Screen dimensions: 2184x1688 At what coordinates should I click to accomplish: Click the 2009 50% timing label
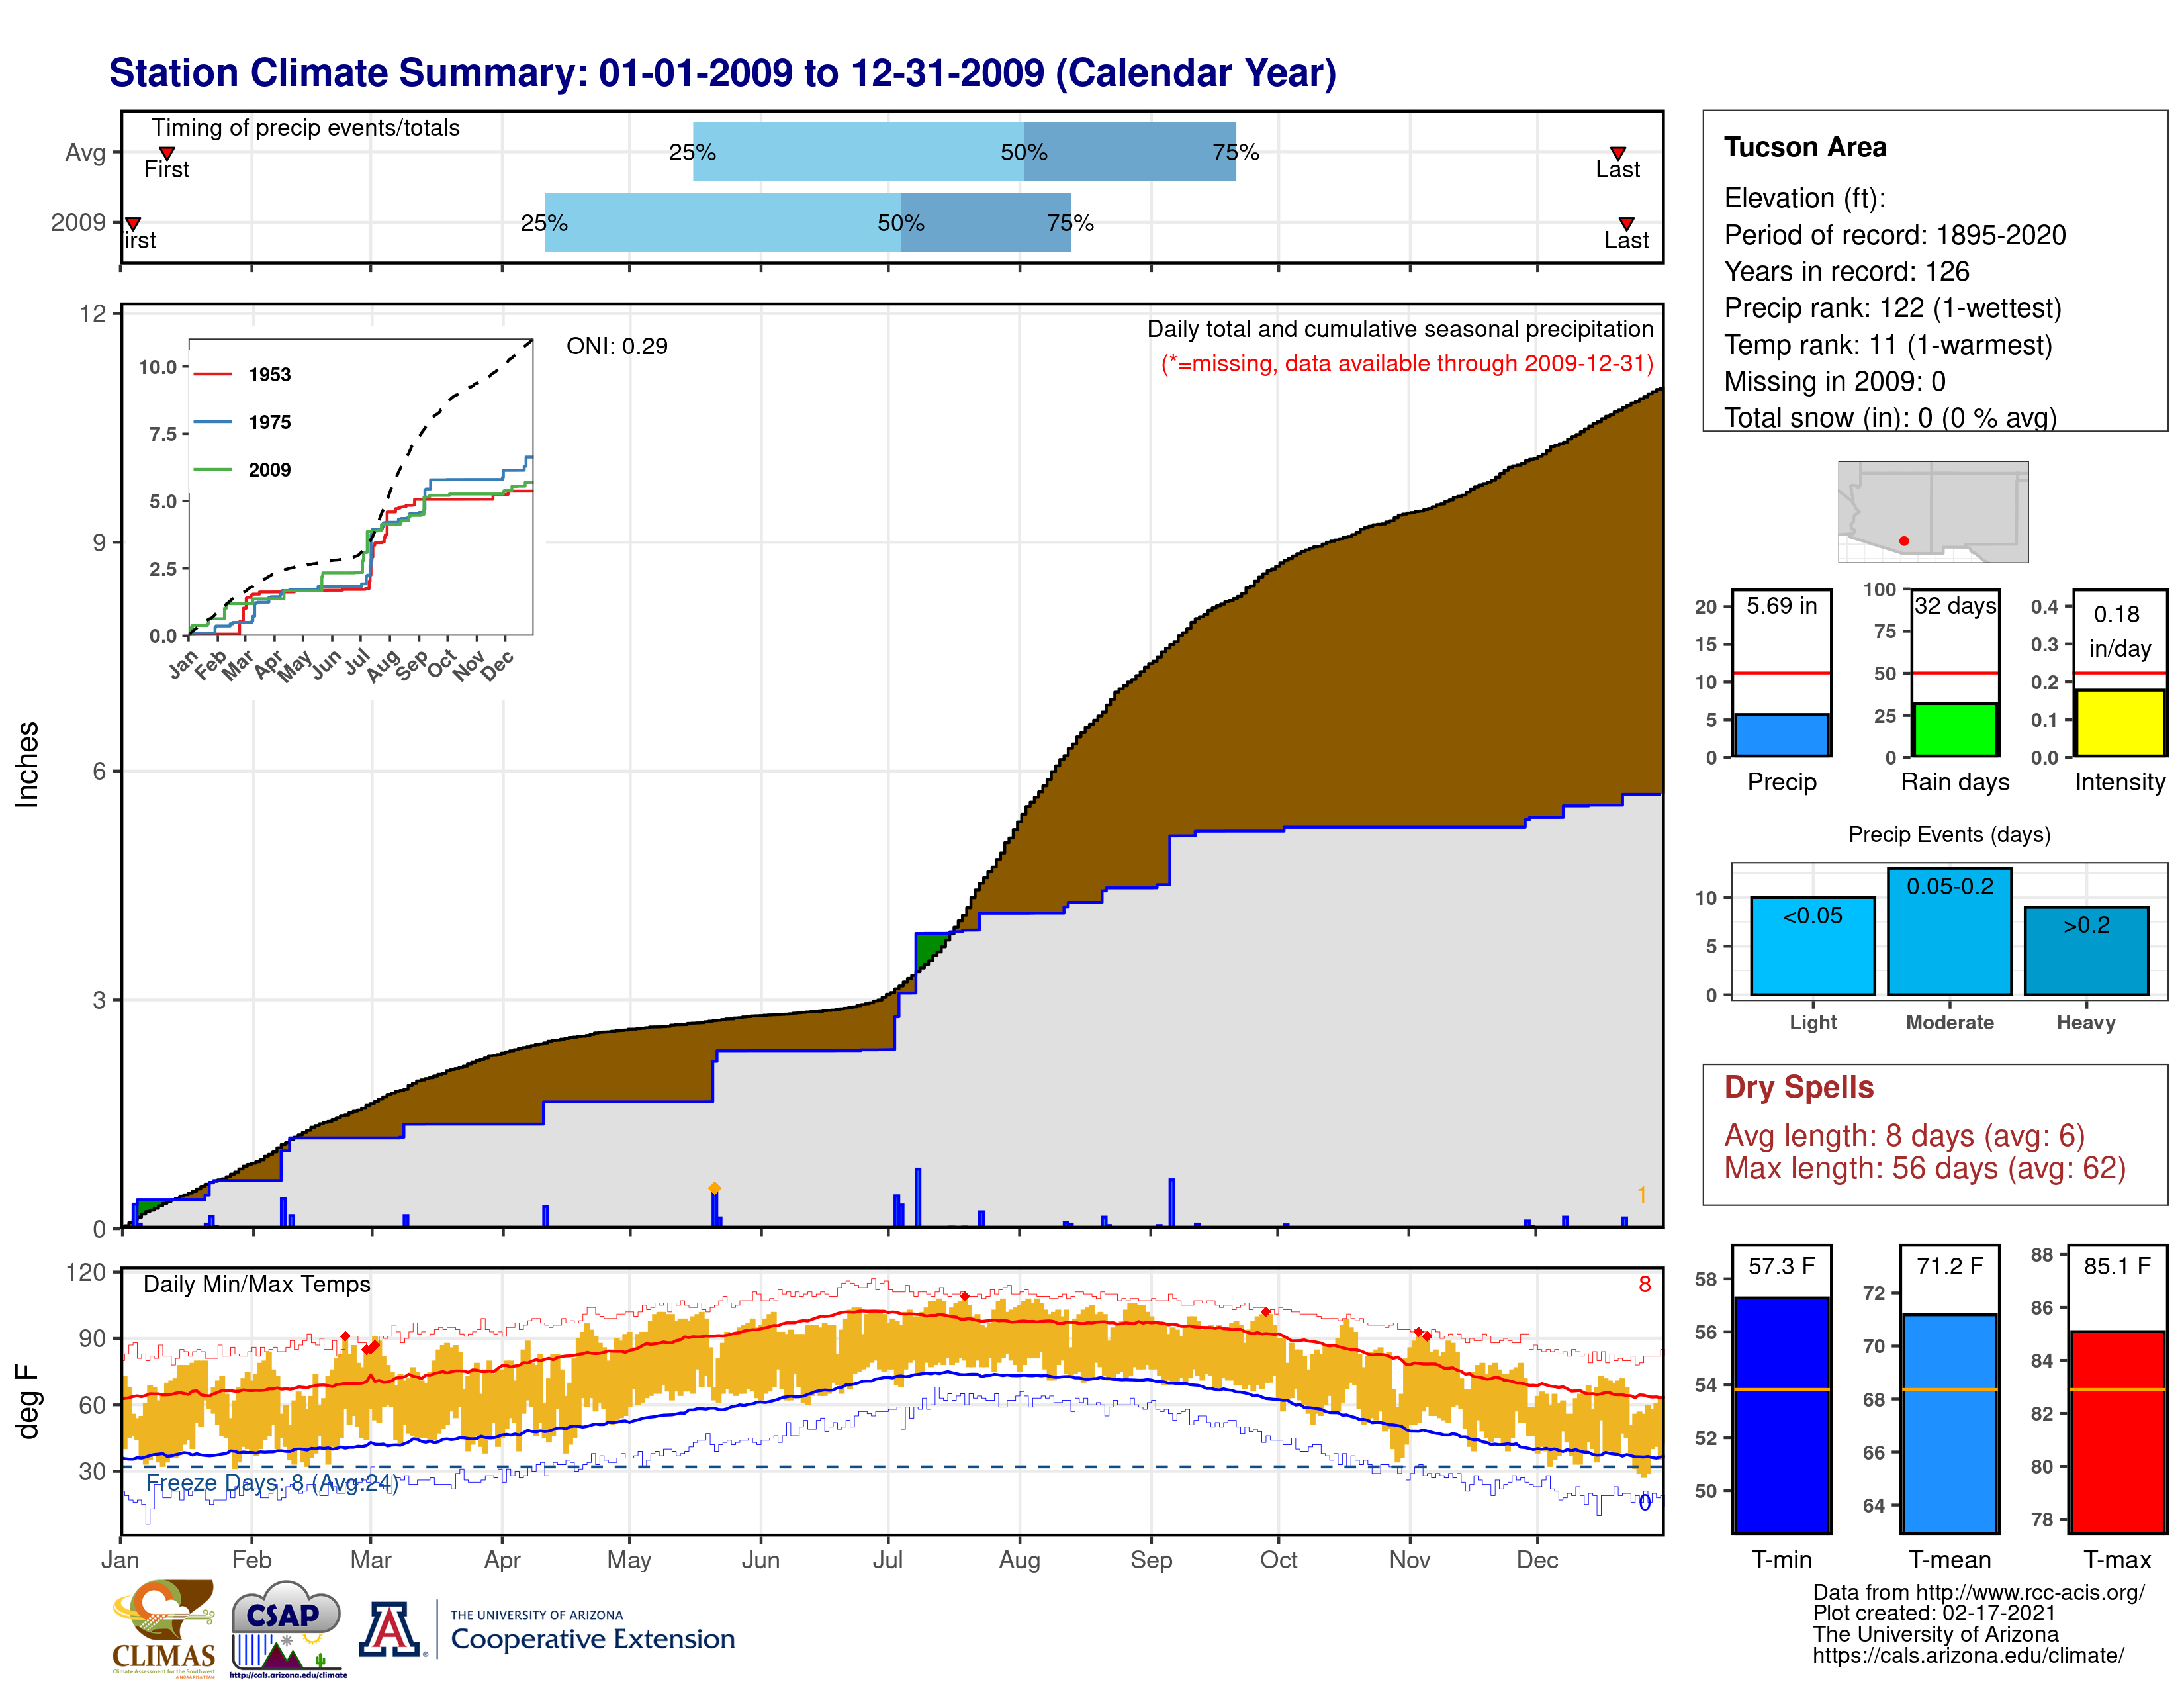901,223
